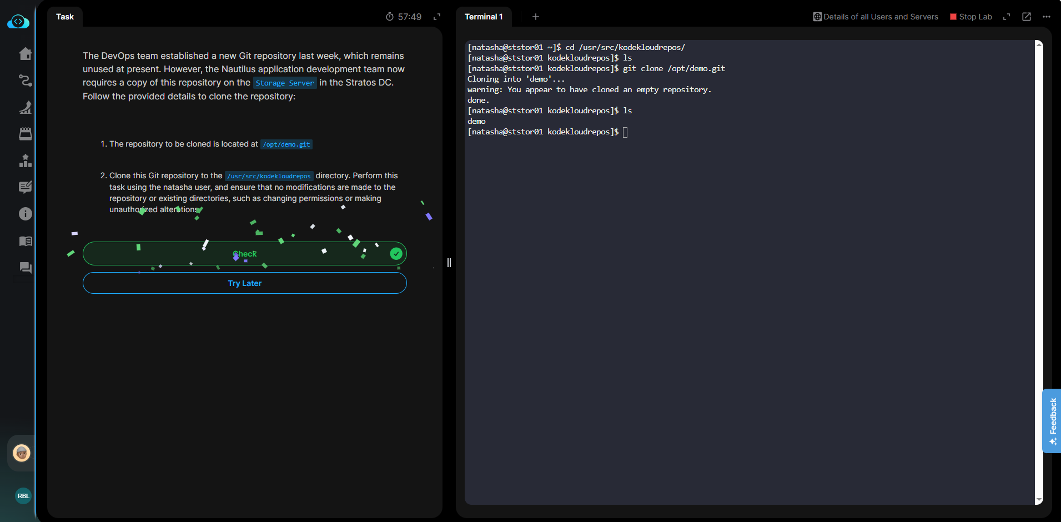The width and height of the screenshot is (1061, 522).
Task: Click the Try Later button
Action: coord(244,283)
